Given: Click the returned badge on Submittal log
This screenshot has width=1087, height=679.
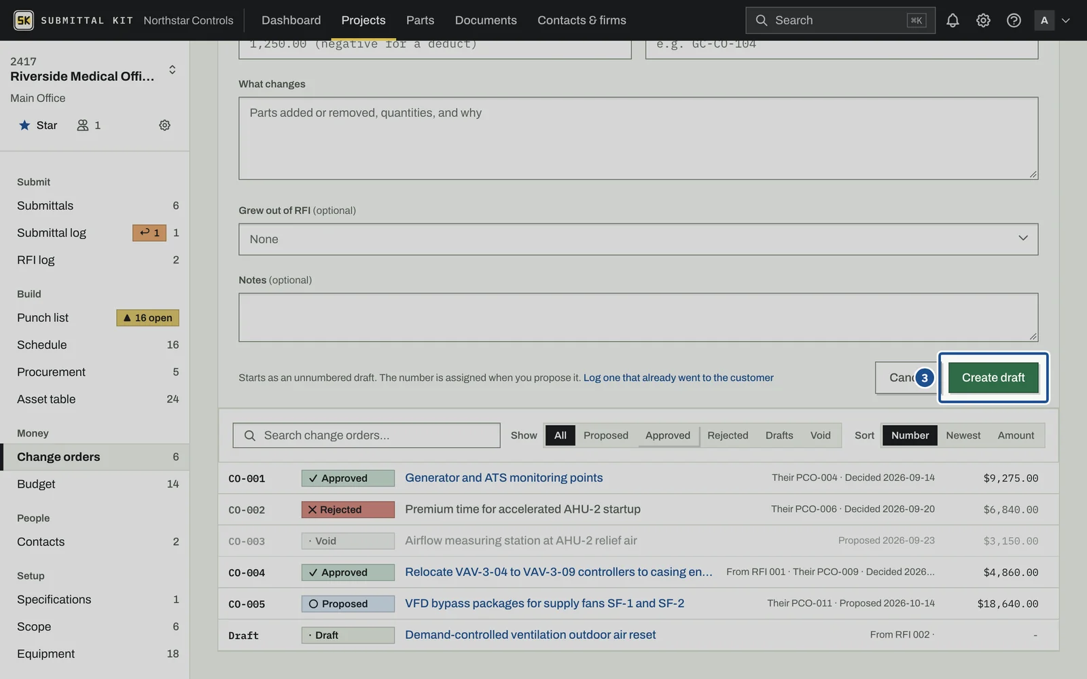Looking at the screenshot, I should 149,233.
